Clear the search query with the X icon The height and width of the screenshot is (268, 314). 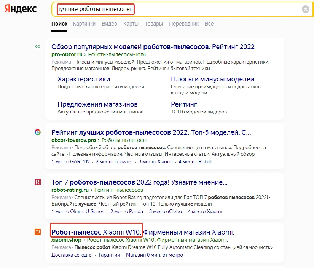tap(305, 9)
